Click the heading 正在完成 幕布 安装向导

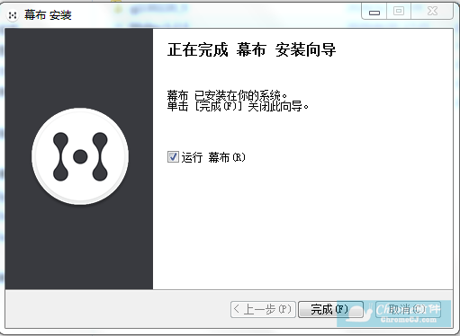(251, 49)
